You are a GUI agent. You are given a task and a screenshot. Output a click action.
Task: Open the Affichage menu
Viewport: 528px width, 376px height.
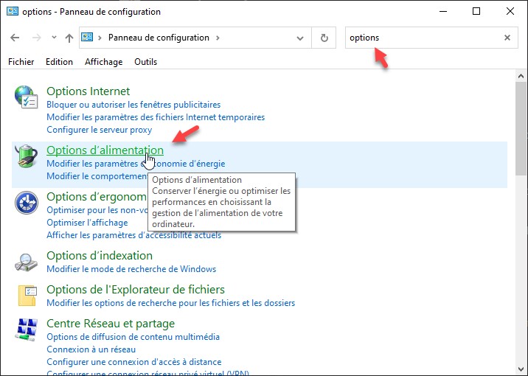click(x=103, y=62)
